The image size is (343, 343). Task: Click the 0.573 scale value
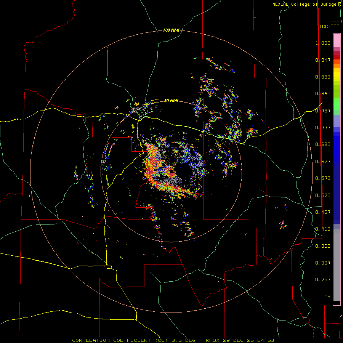(x=323, y=178)
